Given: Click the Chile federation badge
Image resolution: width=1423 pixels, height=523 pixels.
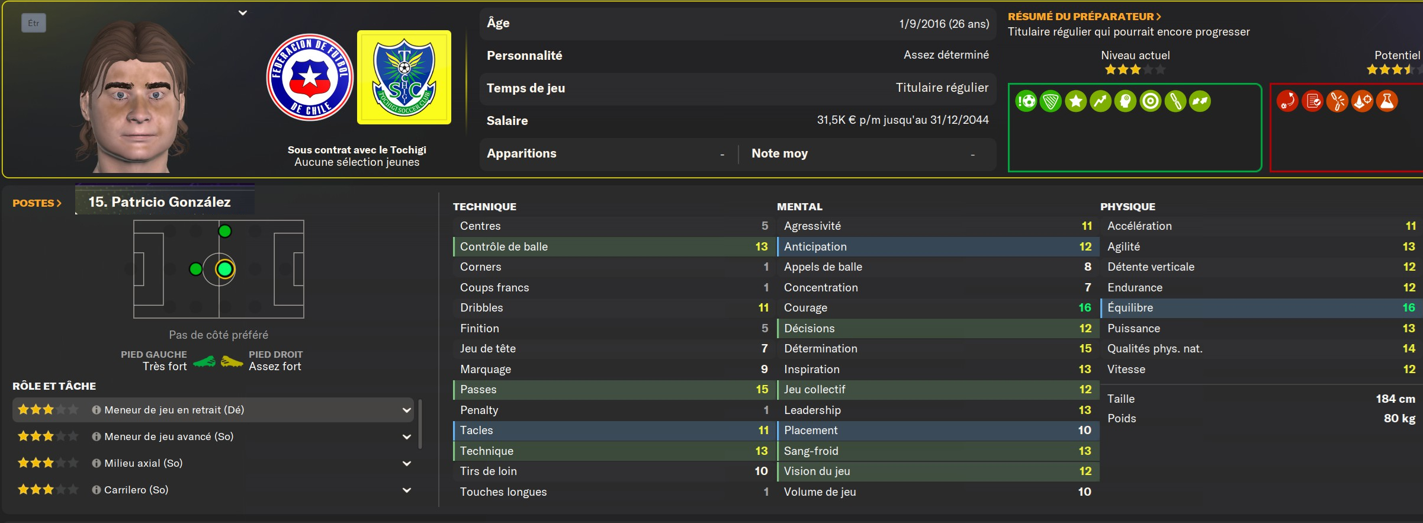Looking at the screenshot, I should 310,77.
